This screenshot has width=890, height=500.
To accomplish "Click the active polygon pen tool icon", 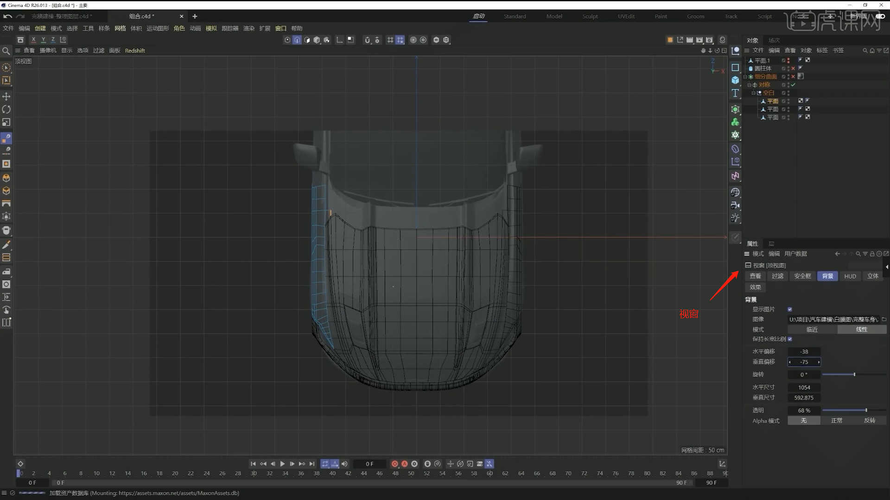I will point(6,138).
